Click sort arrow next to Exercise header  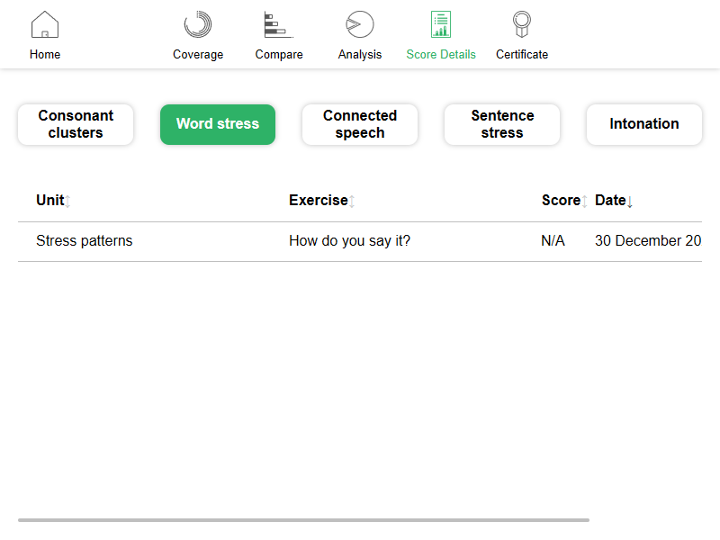(352, 202)
